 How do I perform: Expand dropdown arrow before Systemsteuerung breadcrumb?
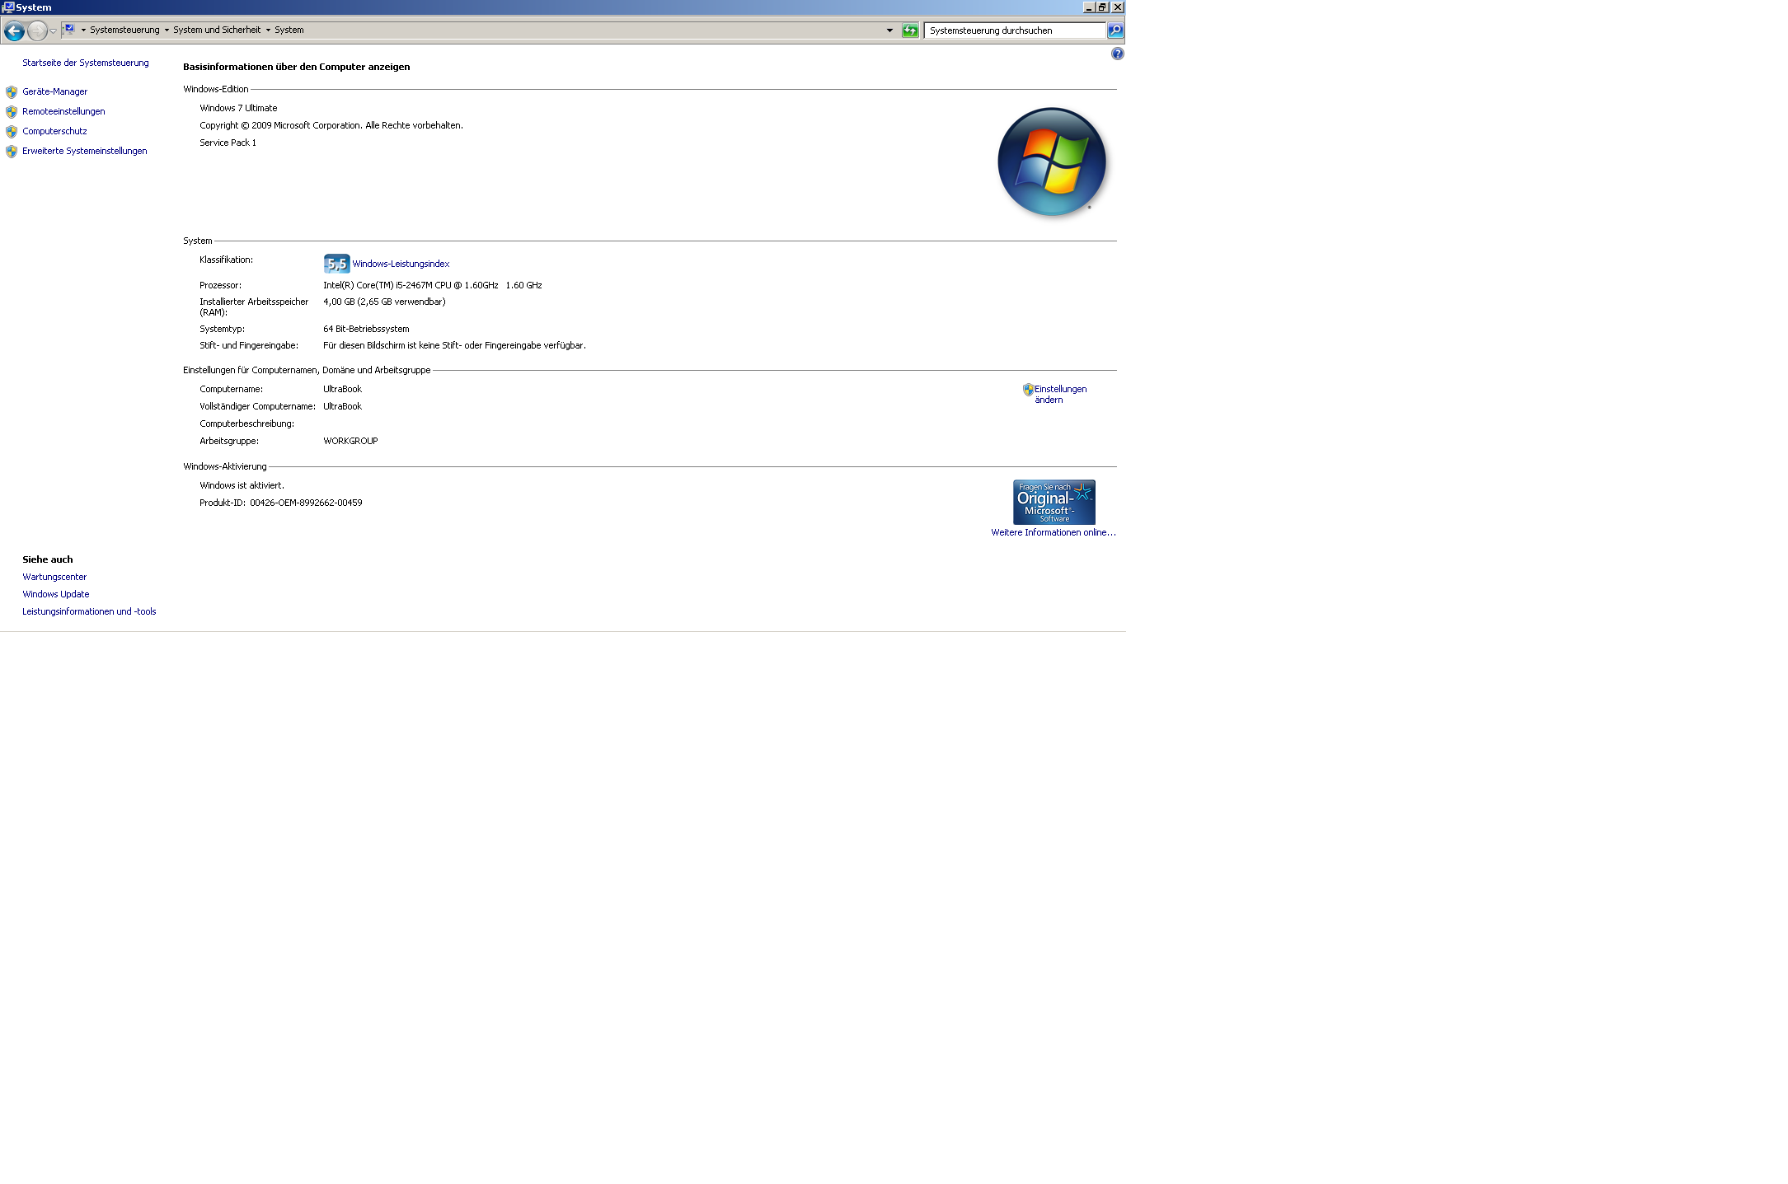tap(83, 30)
